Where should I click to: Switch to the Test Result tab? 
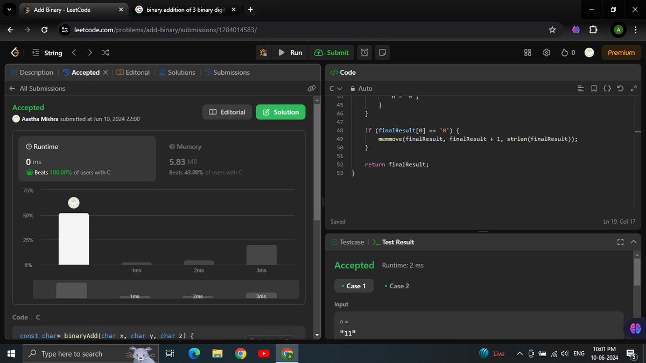coord(393,242)
